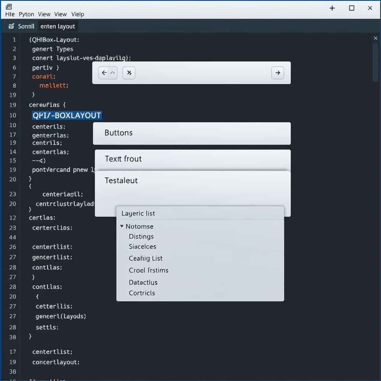Switch to the enten layout tab
The width and height of the screenshot is (381, 381).
pyautogui.click(x=58, y=26)
